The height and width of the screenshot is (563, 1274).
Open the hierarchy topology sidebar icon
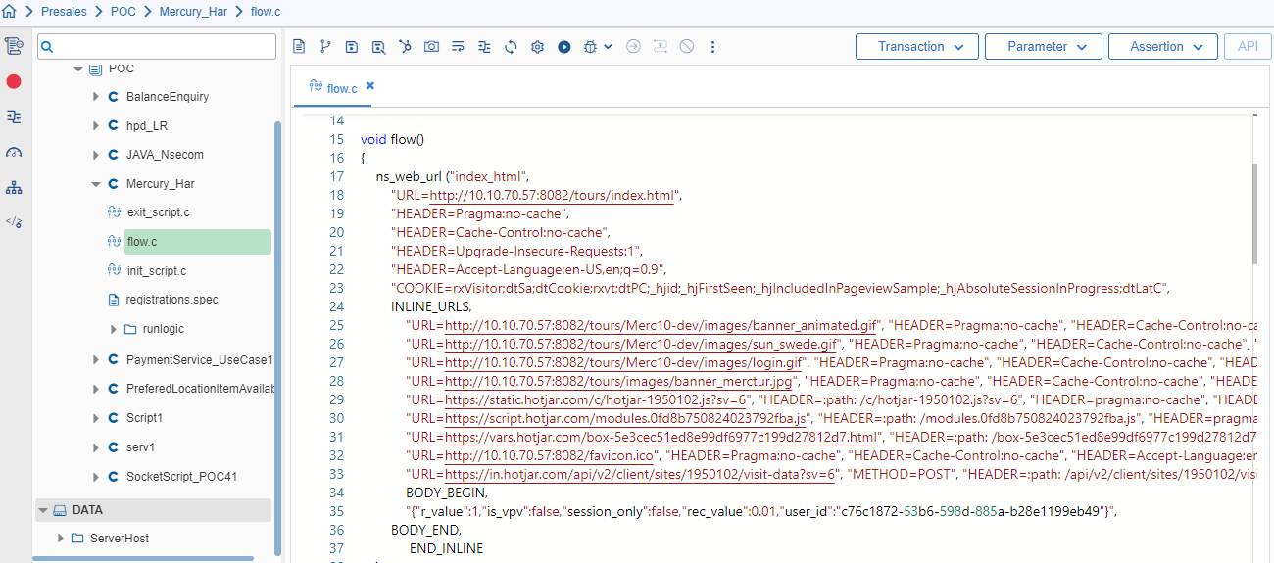coord(14,187)
